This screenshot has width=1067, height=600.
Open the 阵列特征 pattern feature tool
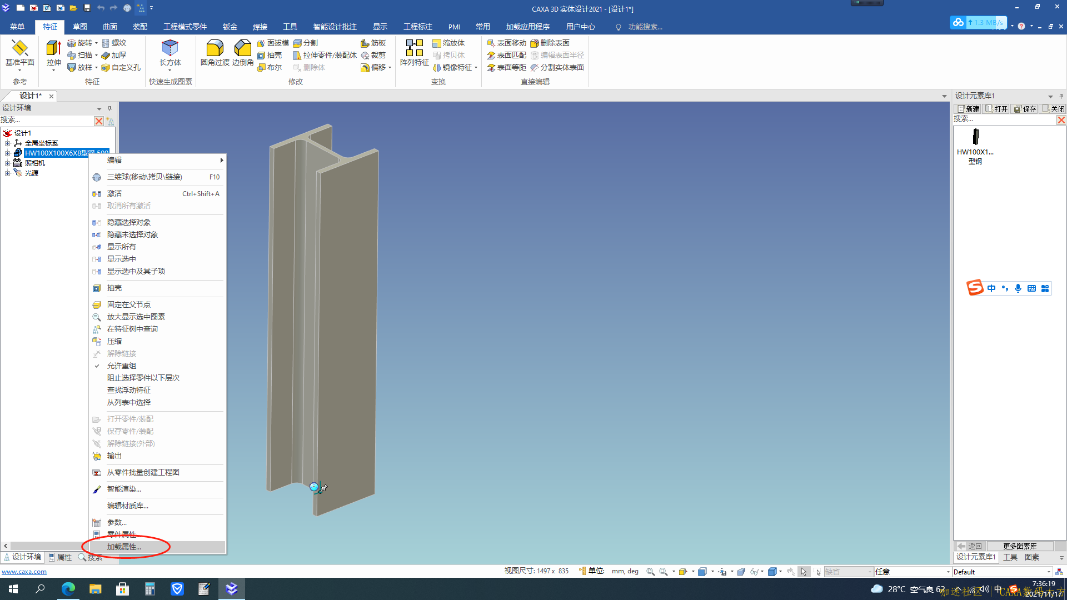pyautogui.click(x=415, y=53)
